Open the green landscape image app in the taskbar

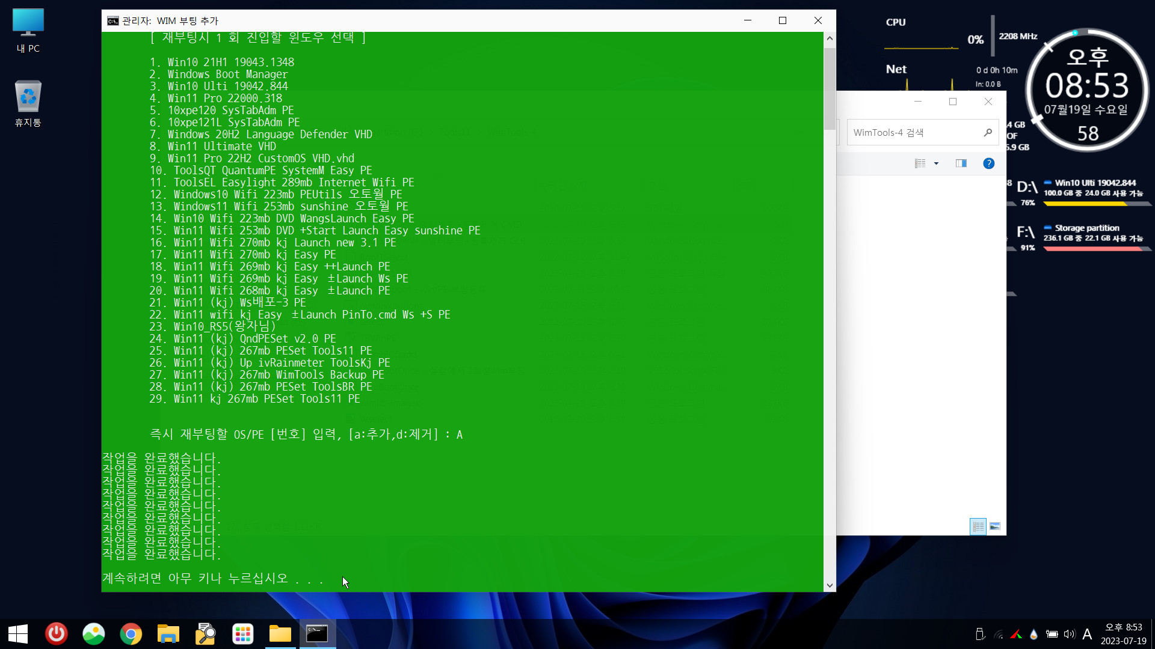[x=94, y=634]
